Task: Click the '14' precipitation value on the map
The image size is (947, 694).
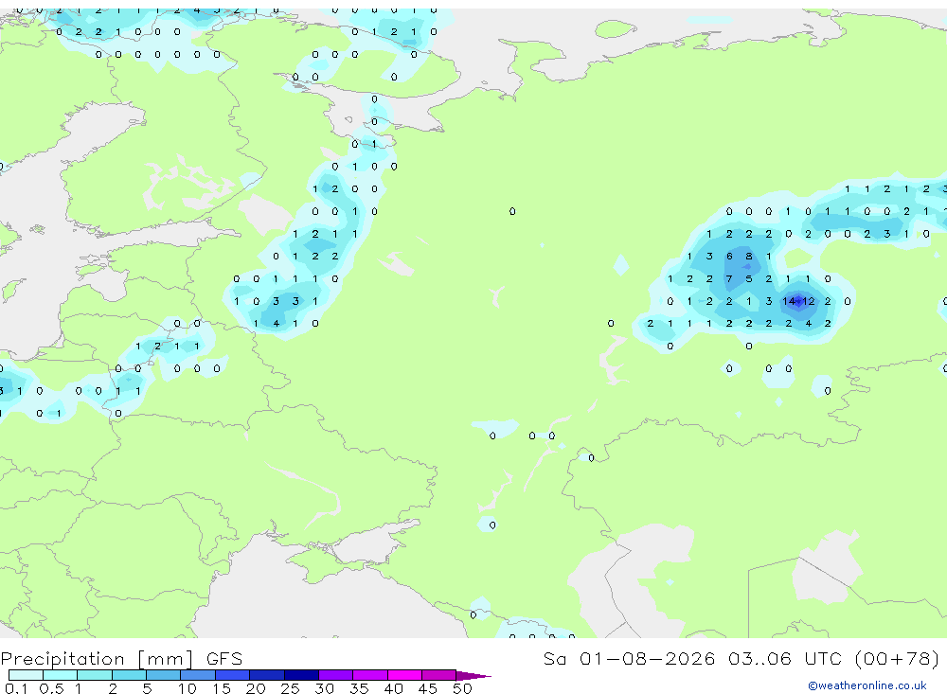Action: tap(789, 301)
